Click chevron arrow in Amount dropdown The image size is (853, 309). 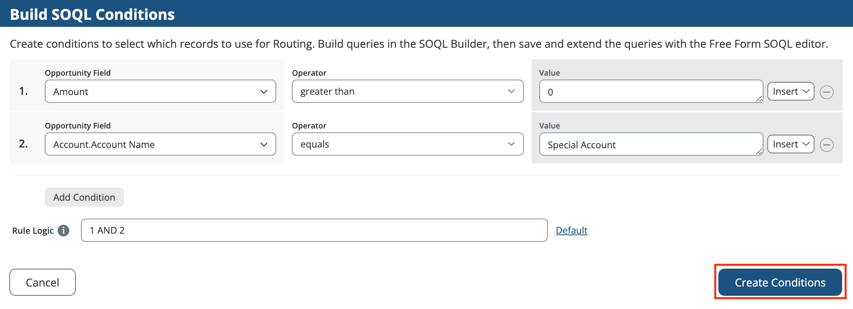coord(264,92)
